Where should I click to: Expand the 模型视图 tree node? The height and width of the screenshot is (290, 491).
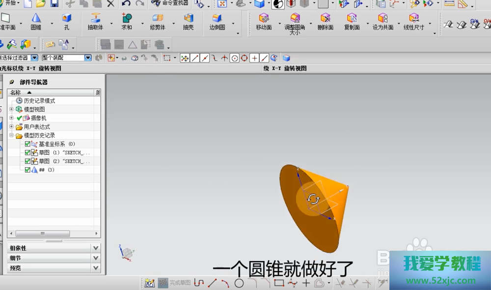coord(11,109)
